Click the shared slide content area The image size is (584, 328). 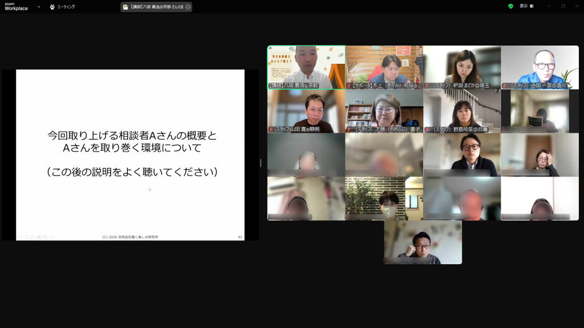(130, 154)
